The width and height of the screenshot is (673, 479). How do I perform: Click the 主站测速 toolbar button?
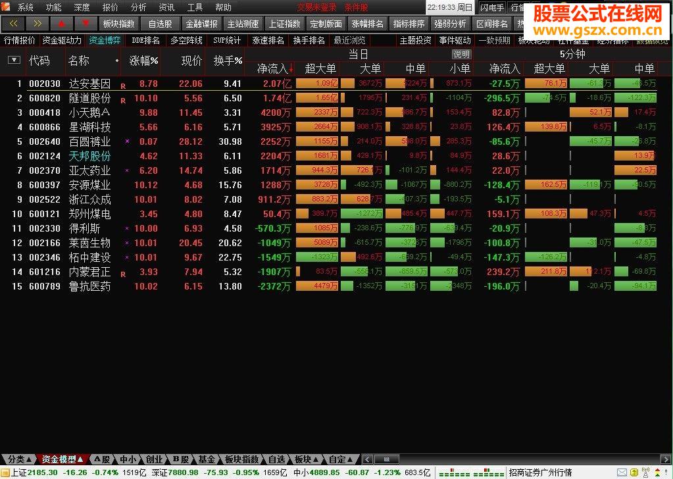pyautogui.click(x=243, y=24)
